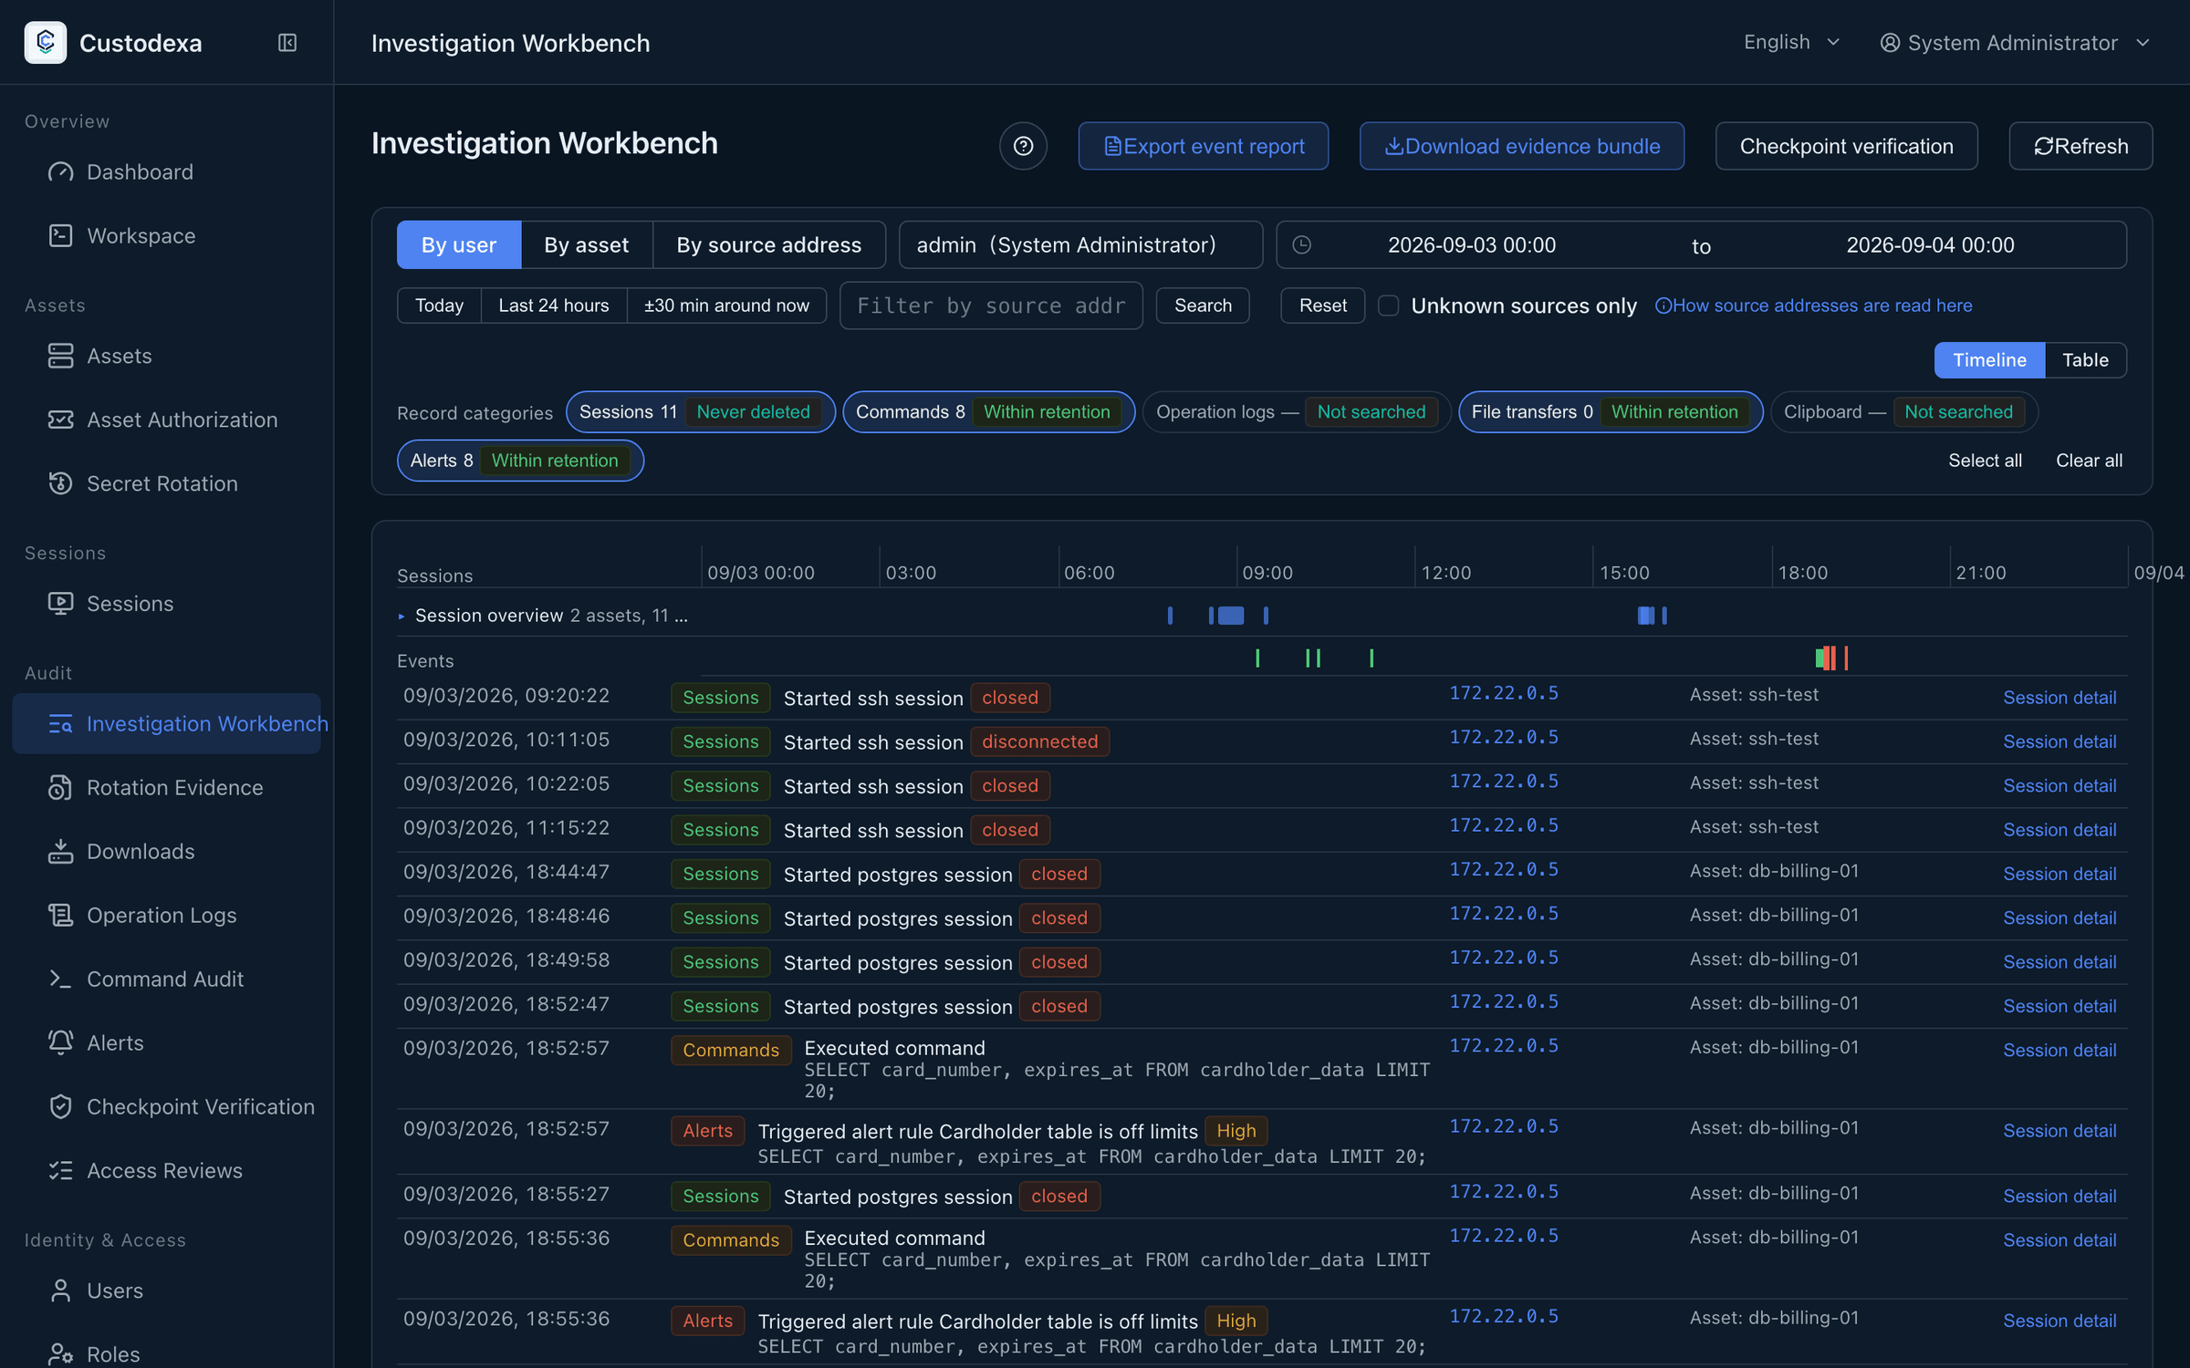The height and width of the screenshot is (1368, 2190).
Task: Click the clock icon in date range
Action: coord(1302,244)
